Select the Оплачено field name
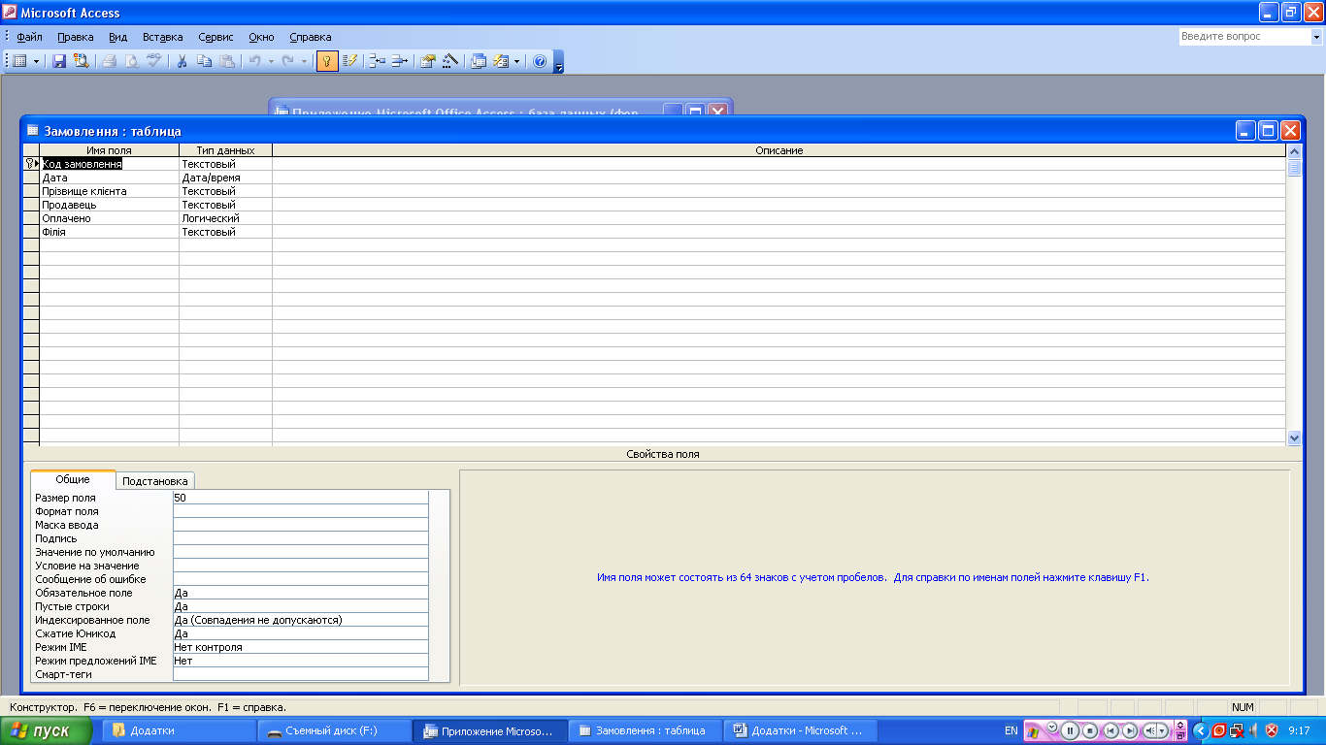Viewport: 1326px width, 745px height. pos(109,219)
